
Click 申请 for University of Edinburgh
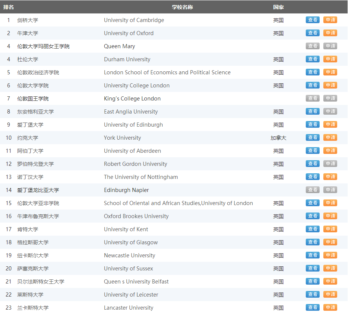330,124
